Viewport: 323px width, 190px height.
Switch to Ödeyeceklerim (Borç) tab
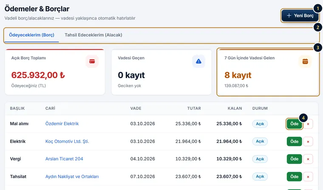click(31, 35)
